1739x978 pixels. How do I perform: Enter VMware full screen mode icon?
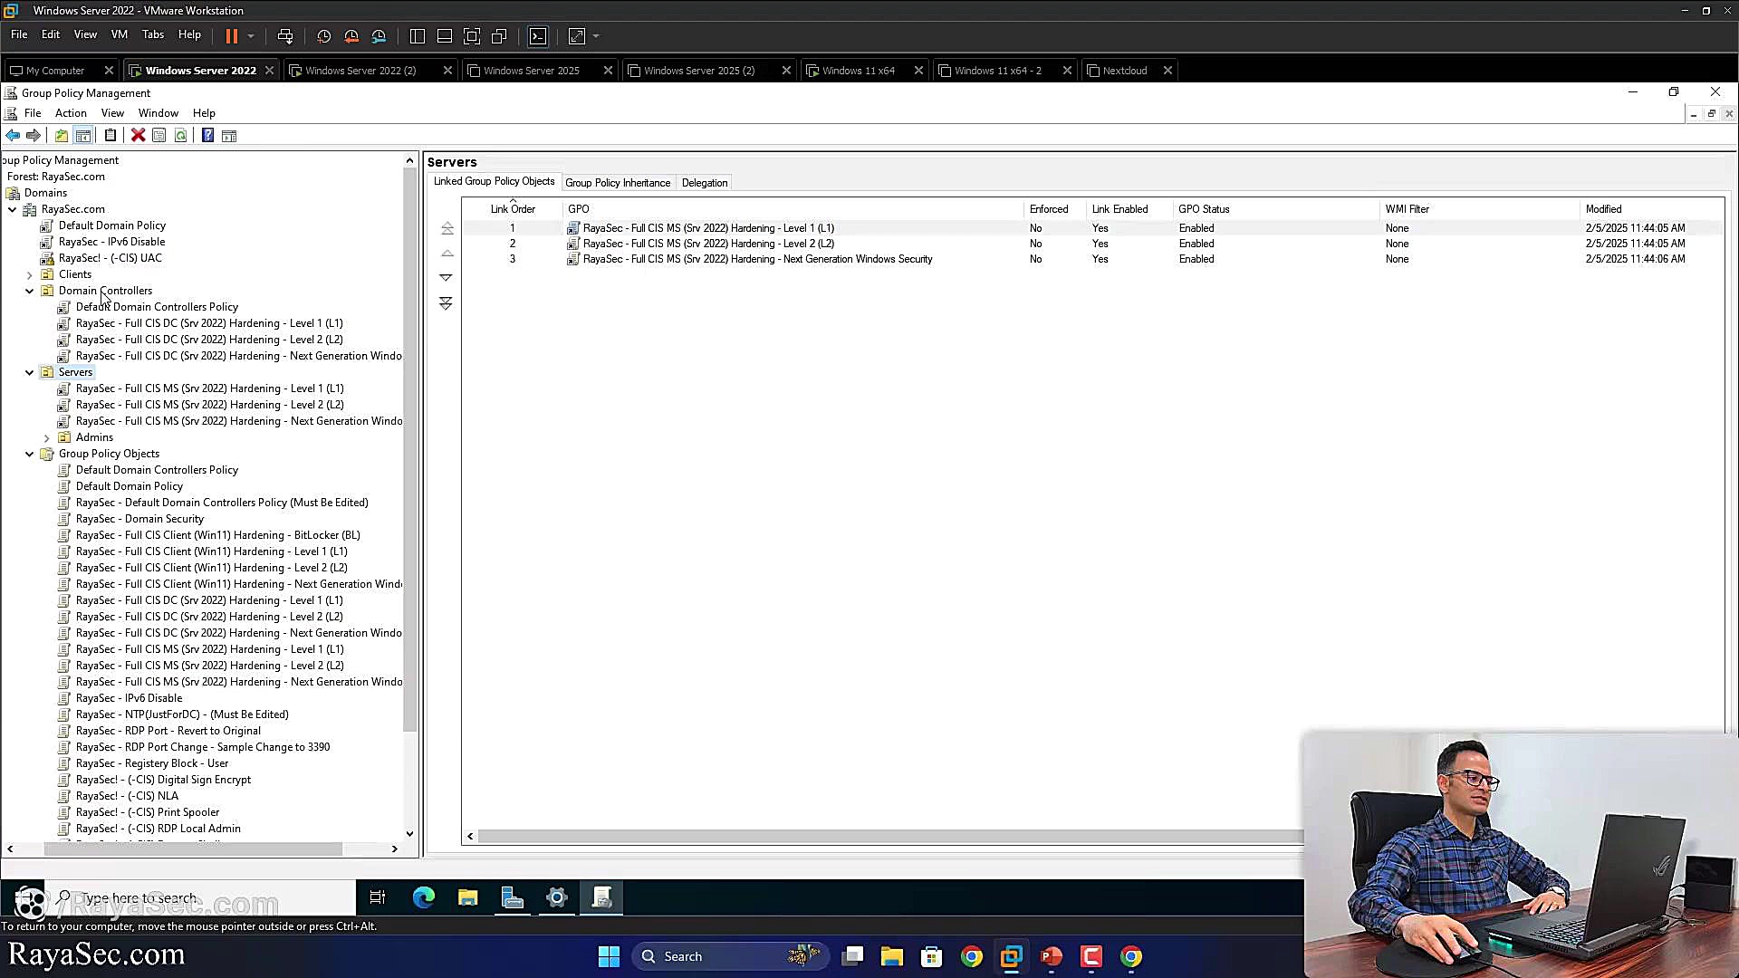472,36
